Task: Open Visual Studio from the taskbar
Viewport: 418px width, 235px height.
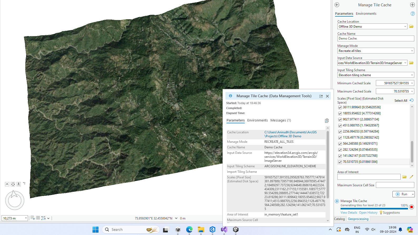Action: pyautogui.click(x=224, y=229)
